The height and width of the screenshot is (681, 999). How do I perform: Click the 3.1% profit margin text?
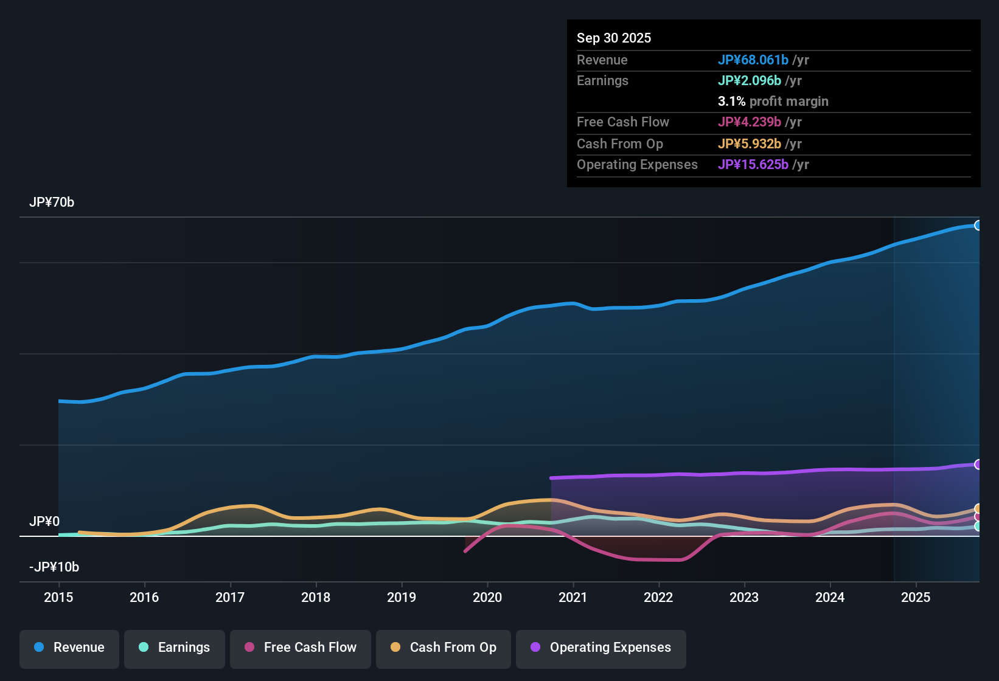[x=773, y=102]
